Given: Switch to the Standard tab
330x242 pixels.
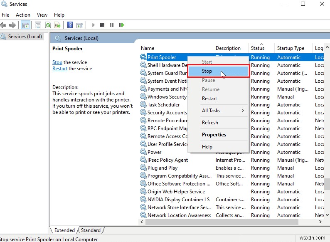Looking at the screenshot, I should pos(91,230).
